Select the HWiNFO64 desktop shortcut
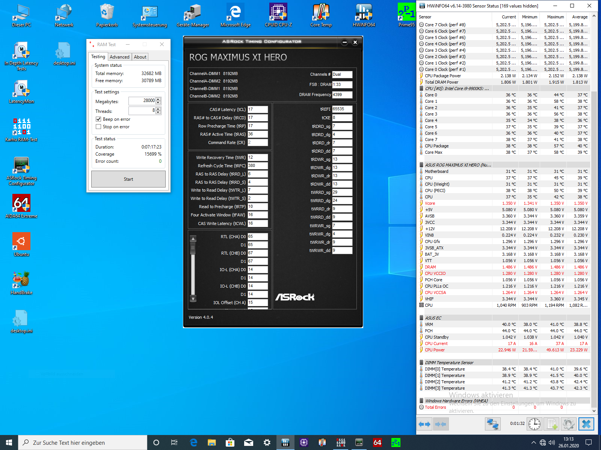The height and width of the screenshot is (450, 601). point(364,16)
